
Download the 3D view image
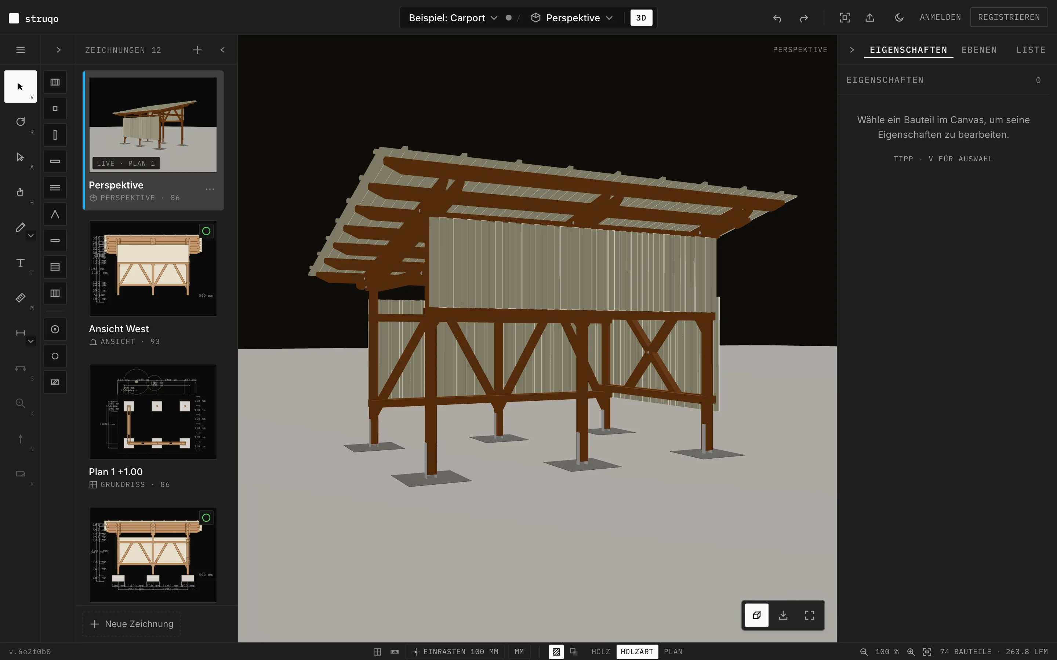tap(783, 615)
